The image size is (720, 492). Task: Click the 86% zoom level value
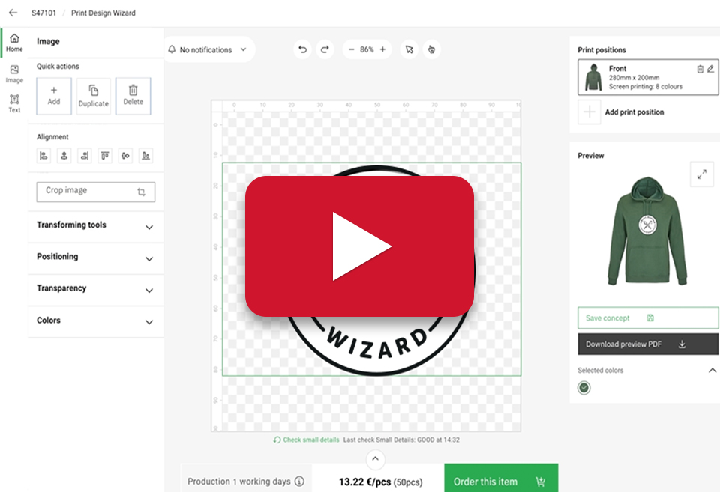pos(367,49)
